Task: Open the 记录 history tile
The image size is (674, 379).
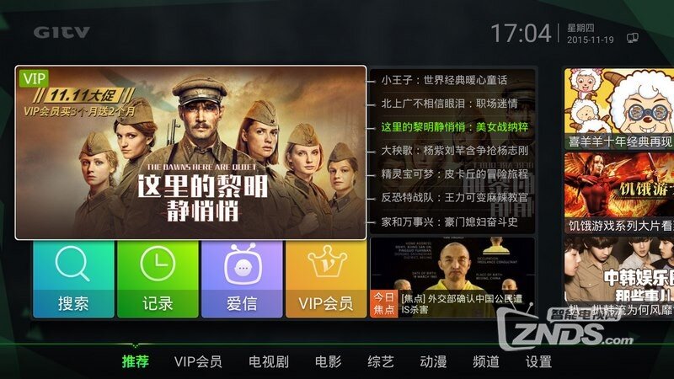Action: (158, 280)
